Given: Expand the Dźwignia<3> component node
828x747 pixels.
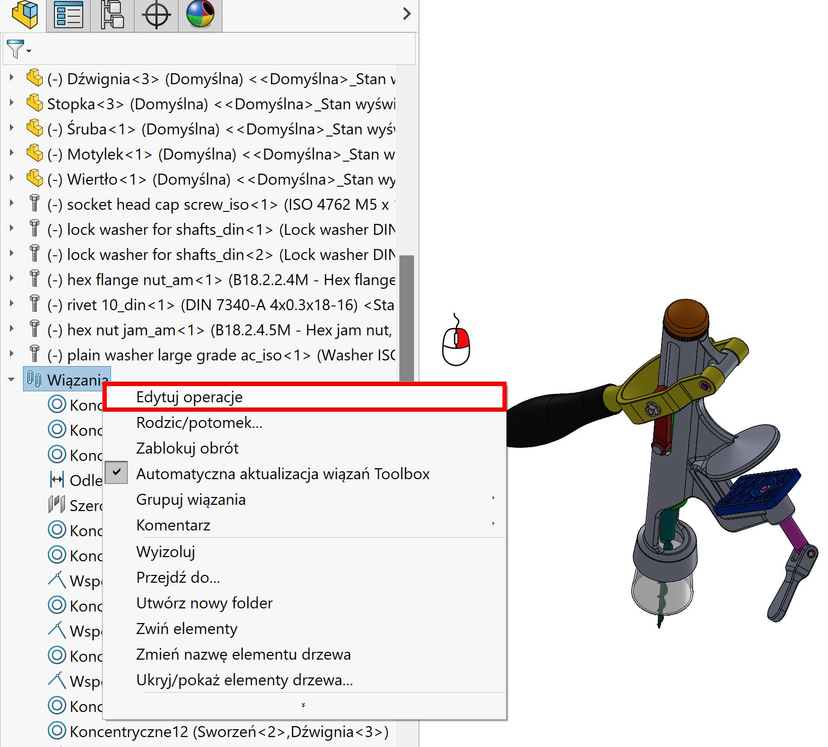Looking at the screenshot, I should pos(12,78).
